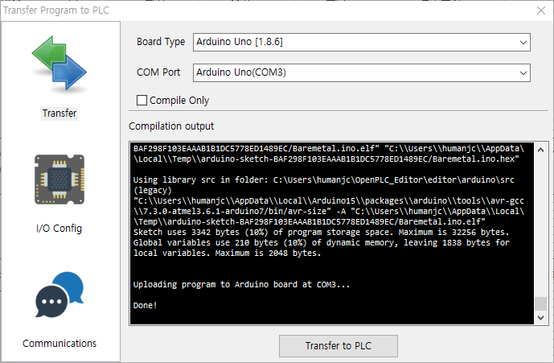The height and width of the screenshot is (363, 554).
Task: Open the Transfer page via its arrows icon
Action: pyautogui.click(x=60, y=63)
